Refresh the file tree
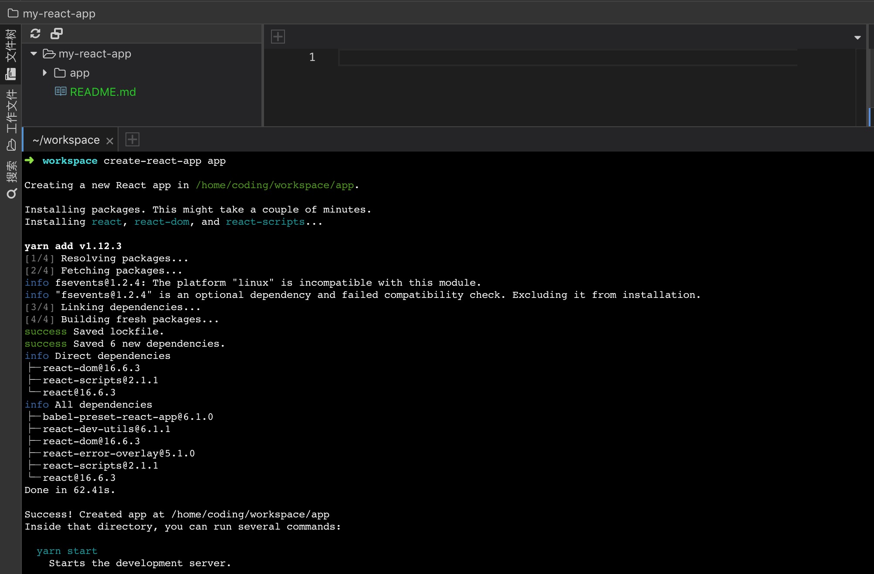The image size is (874, 574). (x=35, y=34)
